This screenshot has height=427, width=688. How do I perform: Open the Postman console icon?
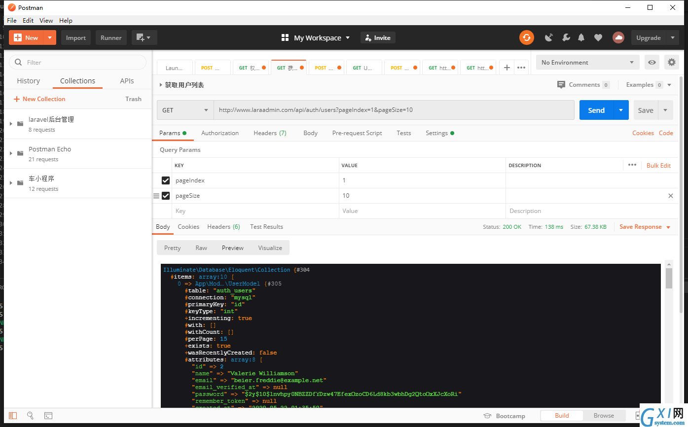pos(48,416)
